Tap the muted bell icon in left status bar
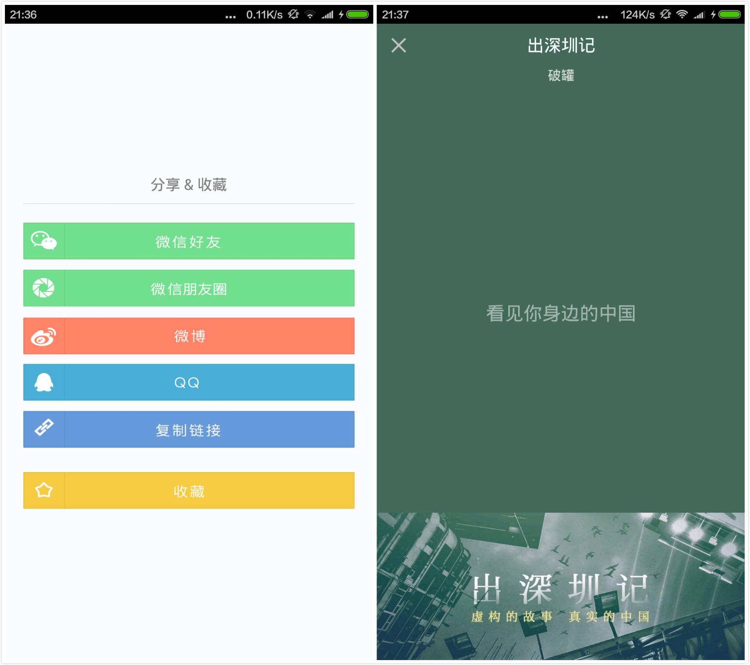The image size is (750, 665). point(293,15)
